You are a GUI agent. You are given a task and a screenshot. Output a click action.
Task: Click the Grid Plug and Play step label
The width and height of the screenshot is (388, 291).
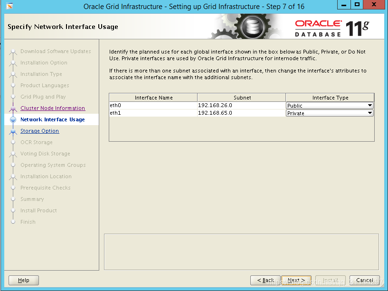coord(43,97)
